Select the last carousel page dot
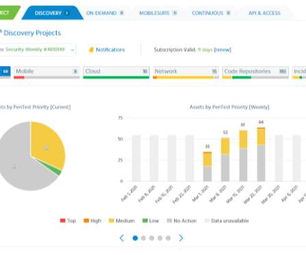The height and width of the screenshot is (255, 306). click(168, 238)
